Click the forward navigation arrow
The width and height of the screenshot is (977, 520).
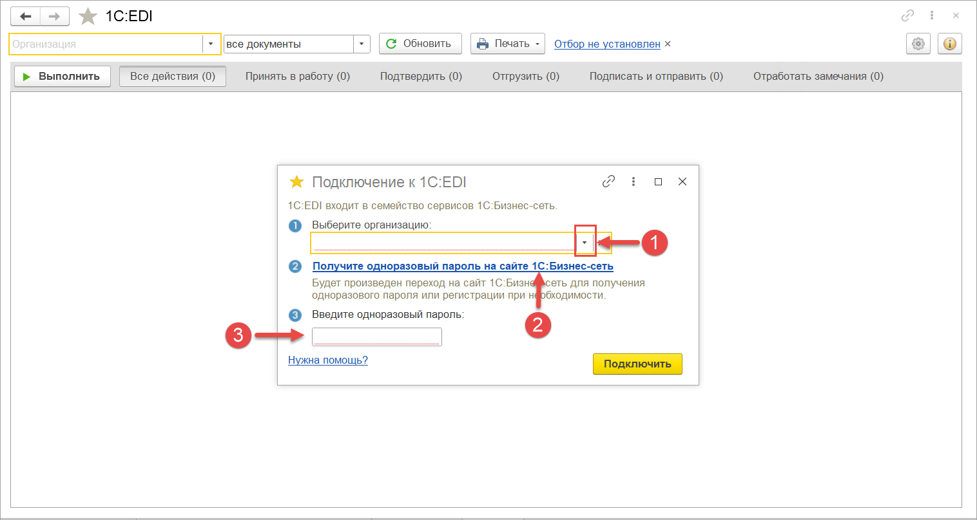pyautogui.click(x=54, y=17)
